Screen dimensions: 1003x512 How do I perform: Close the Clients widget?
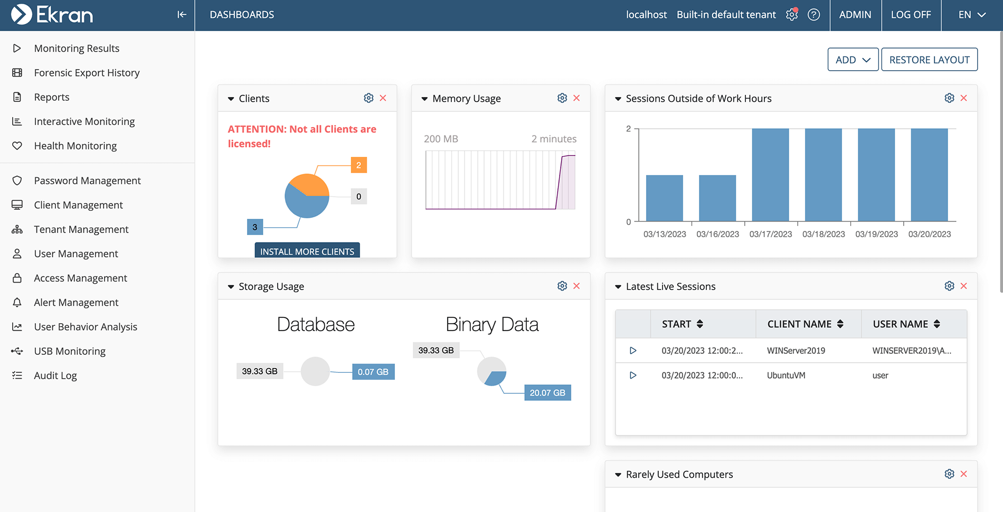(x=383, y=98)
